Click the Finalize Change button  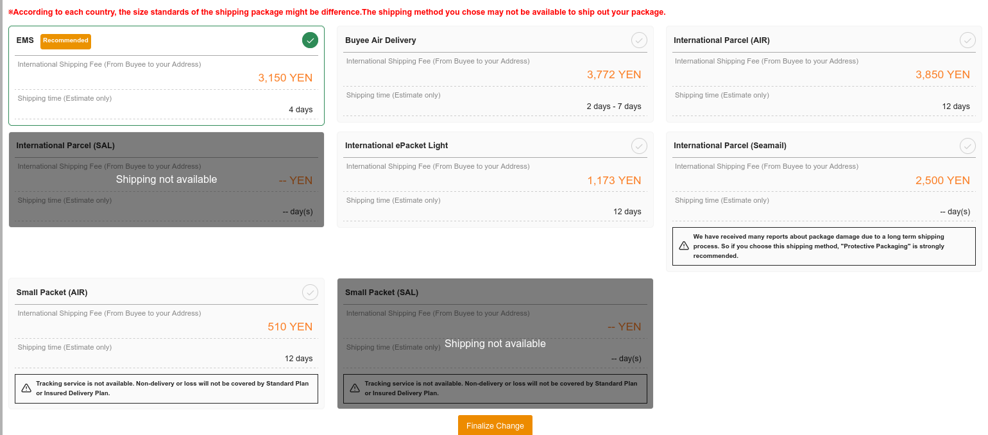pos(495,425)
